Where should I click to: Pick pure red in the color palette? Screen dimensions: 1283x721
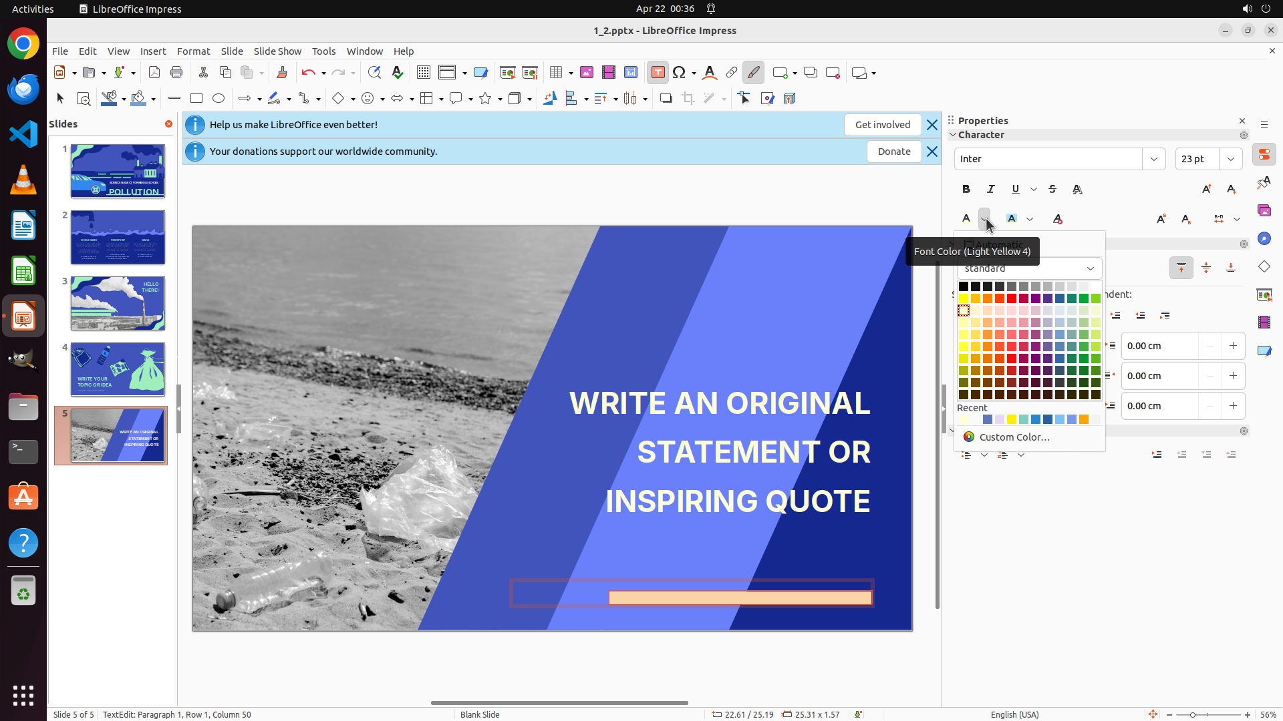click(x=1012, y=298)
